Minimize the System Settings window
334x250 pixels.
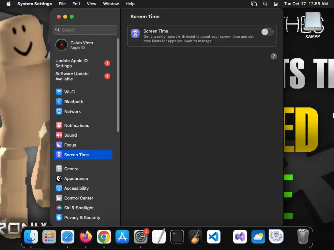(65, 17)
